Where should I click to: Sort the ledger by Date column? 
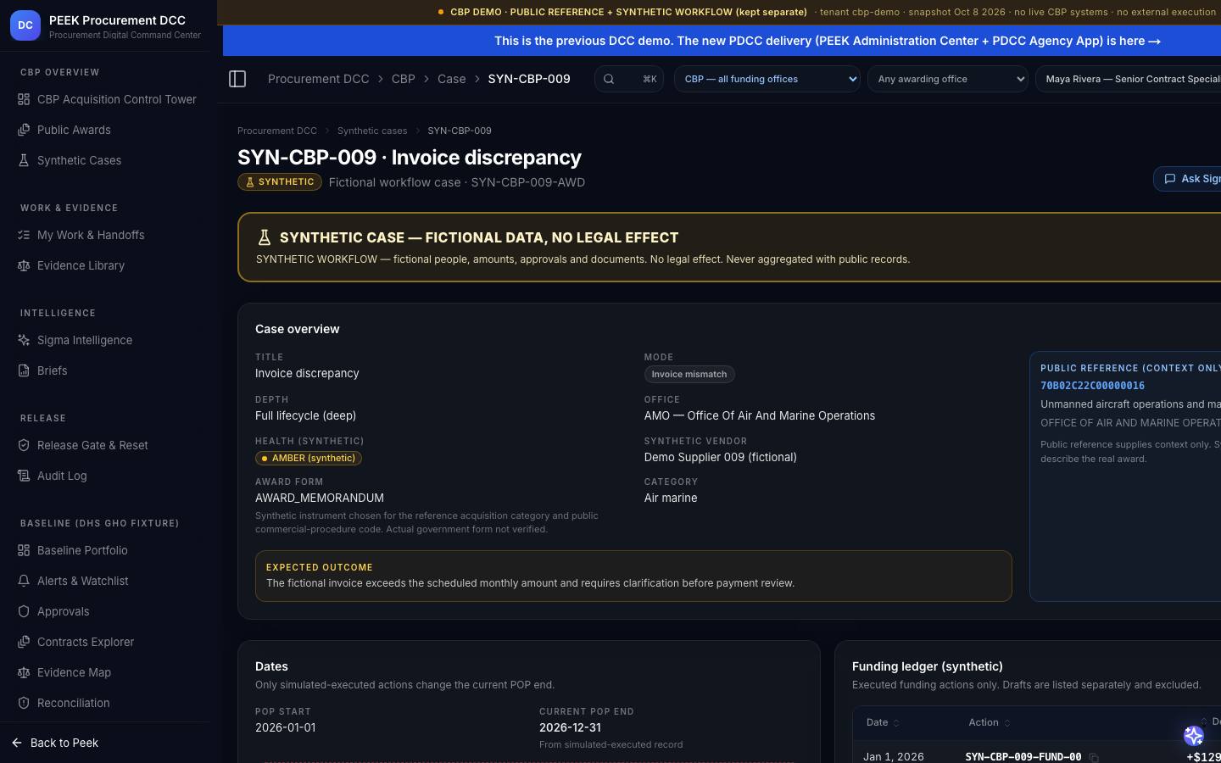[883, 722]
